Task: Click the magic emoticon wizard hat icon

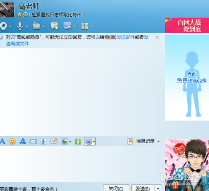Action: (23, 141)
